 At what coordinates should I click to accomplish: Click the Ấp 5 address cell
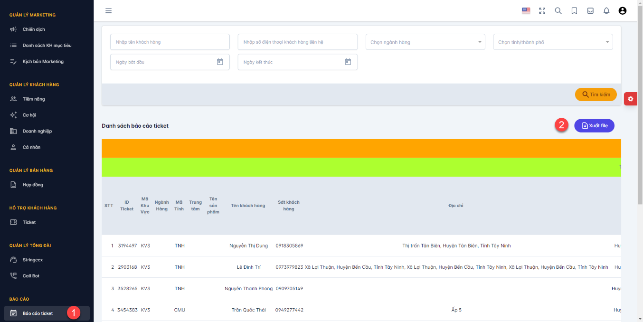tap(456, 310)
